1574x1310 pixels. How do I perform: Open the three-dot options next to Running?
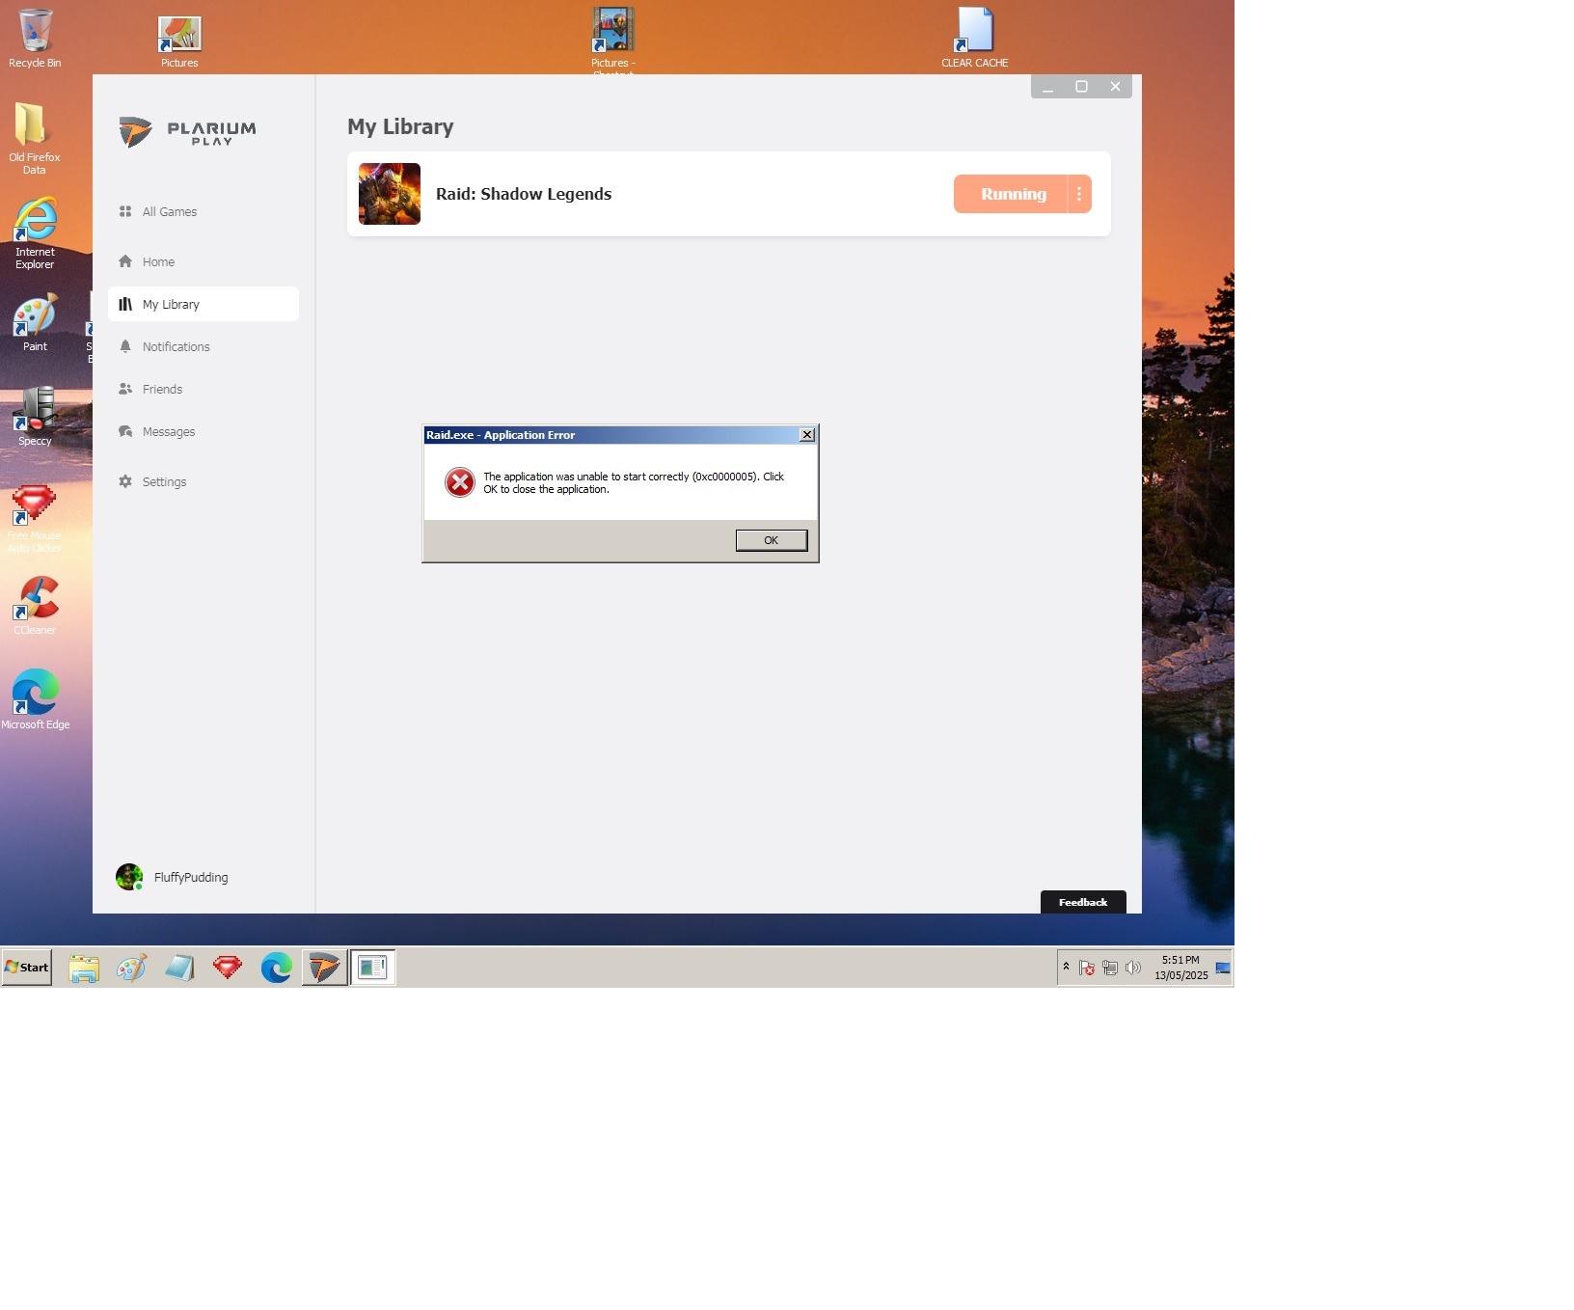click(1079, 194)
